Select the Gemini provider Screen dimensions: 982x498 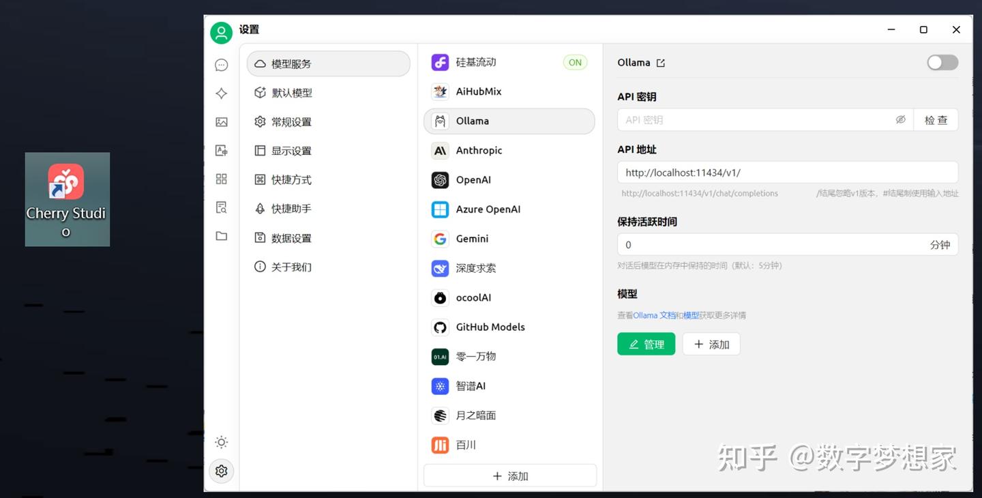click(x=509, y=239)
